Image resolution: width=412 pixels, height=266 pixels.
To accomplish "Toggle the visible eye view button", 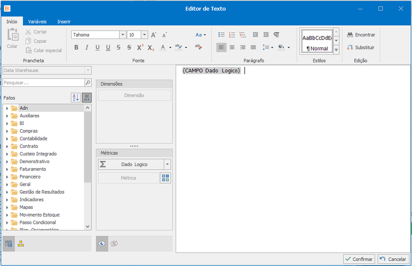I will point(102,244).
